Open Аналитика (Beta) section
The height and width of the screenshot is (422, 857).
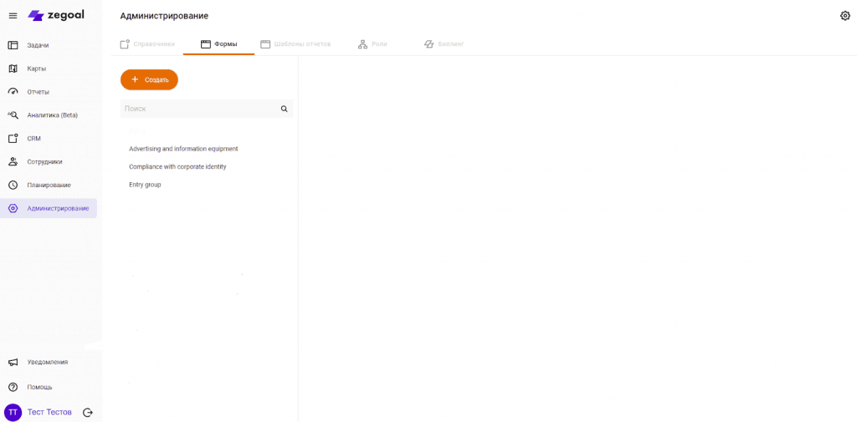(52, 115)
